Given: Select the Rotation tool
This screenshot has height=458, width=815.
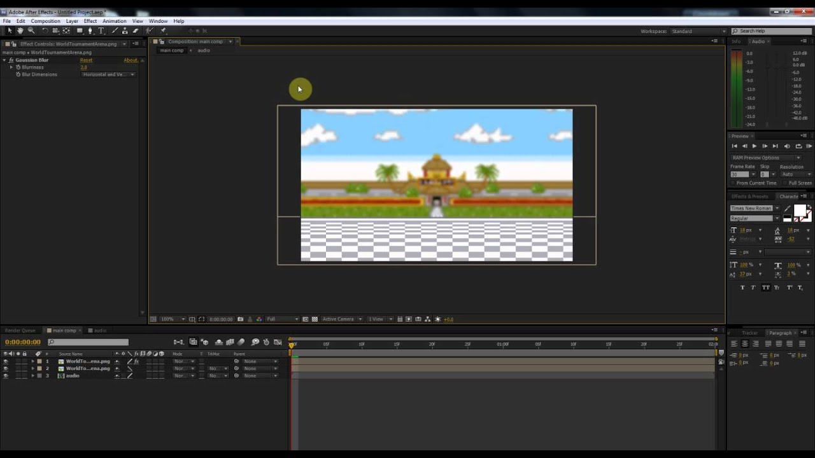Looking at the screenshot, I should (x=45, y=31).
